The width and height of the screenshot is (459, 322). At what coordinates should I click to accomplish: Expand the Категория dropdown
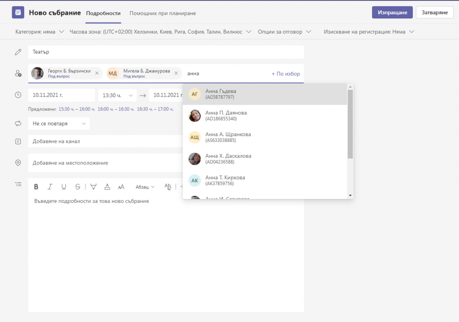[x=40, y=32]
